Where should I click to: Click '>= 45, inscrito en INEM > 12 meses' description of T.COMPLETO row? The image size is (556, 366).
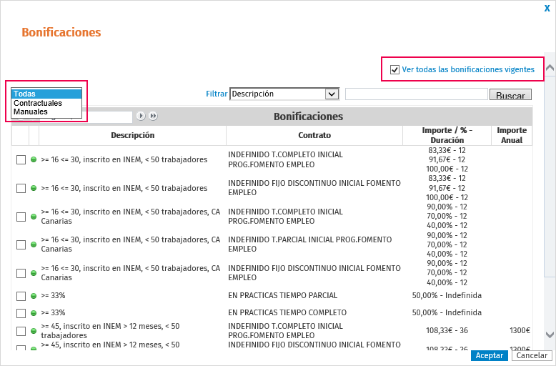pos(110,330)
